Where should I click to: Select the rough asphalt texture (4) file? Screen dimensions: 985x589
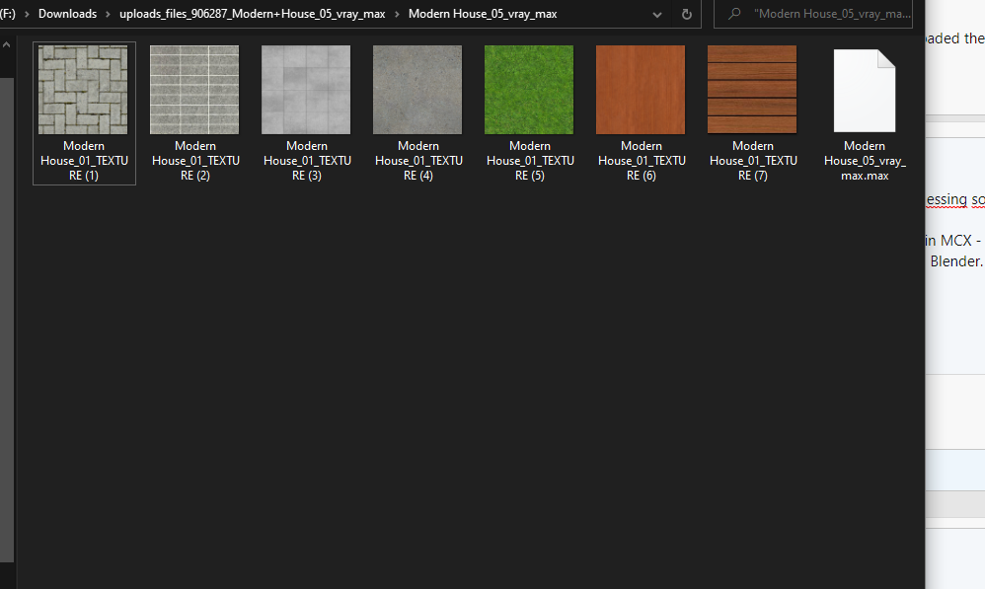click(417, 90)
